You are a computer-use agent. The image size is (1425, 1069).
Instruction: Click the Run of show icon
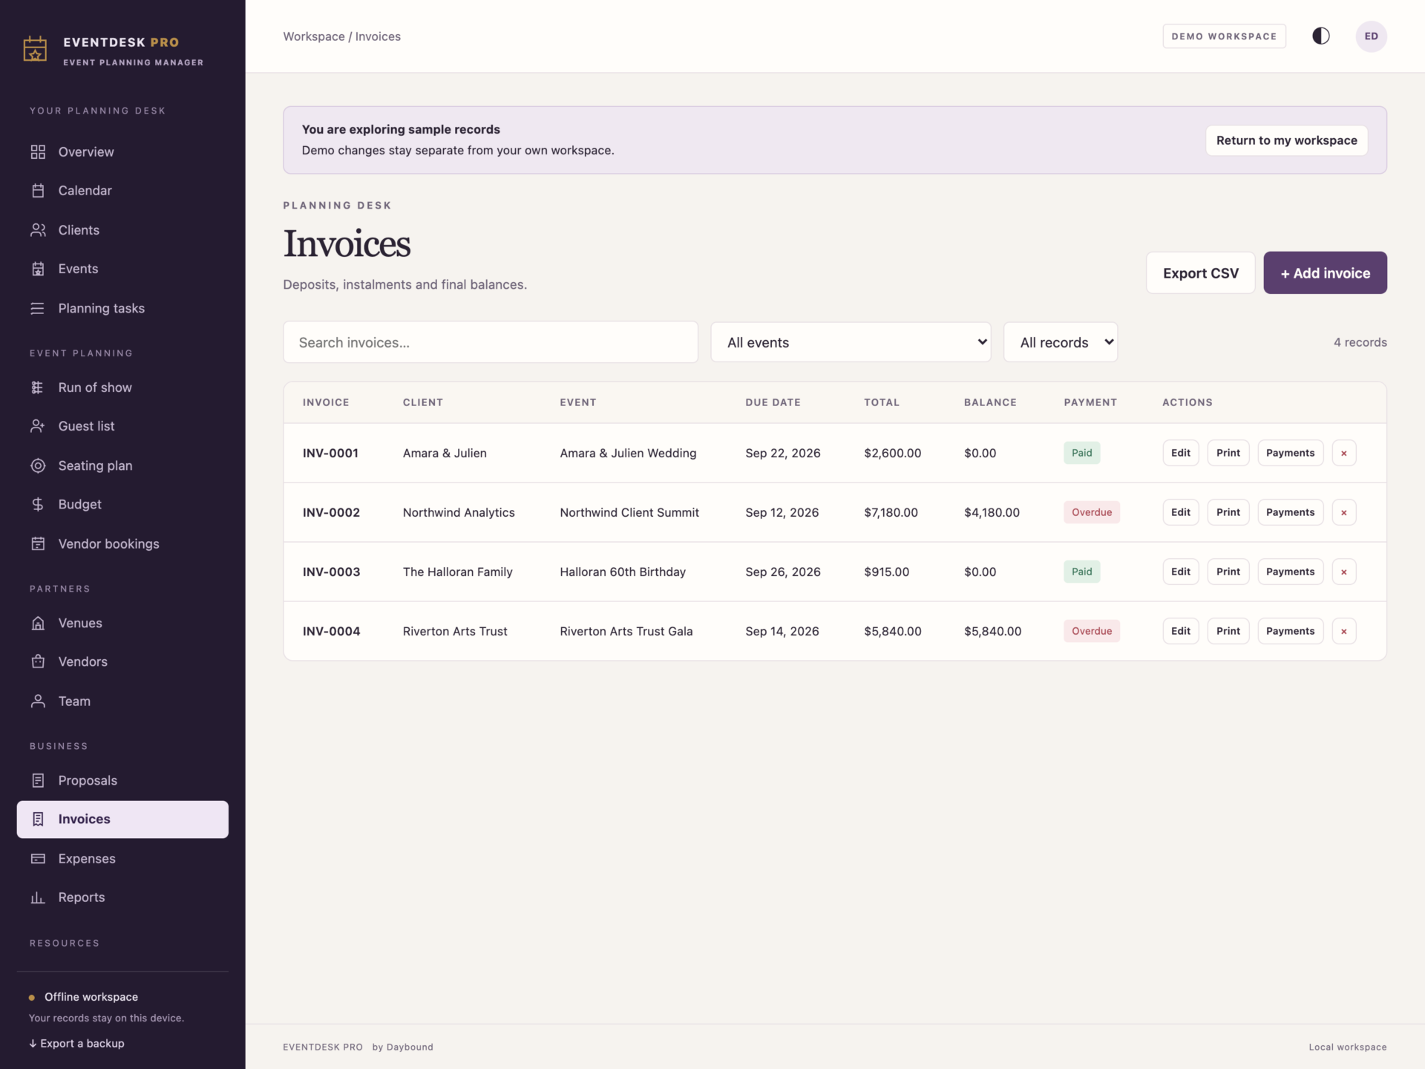pos(38,388)
